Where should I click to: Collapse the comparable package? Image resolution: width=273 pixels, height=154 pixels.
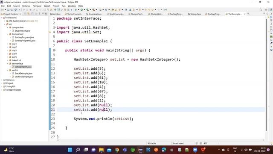[8, 27]
